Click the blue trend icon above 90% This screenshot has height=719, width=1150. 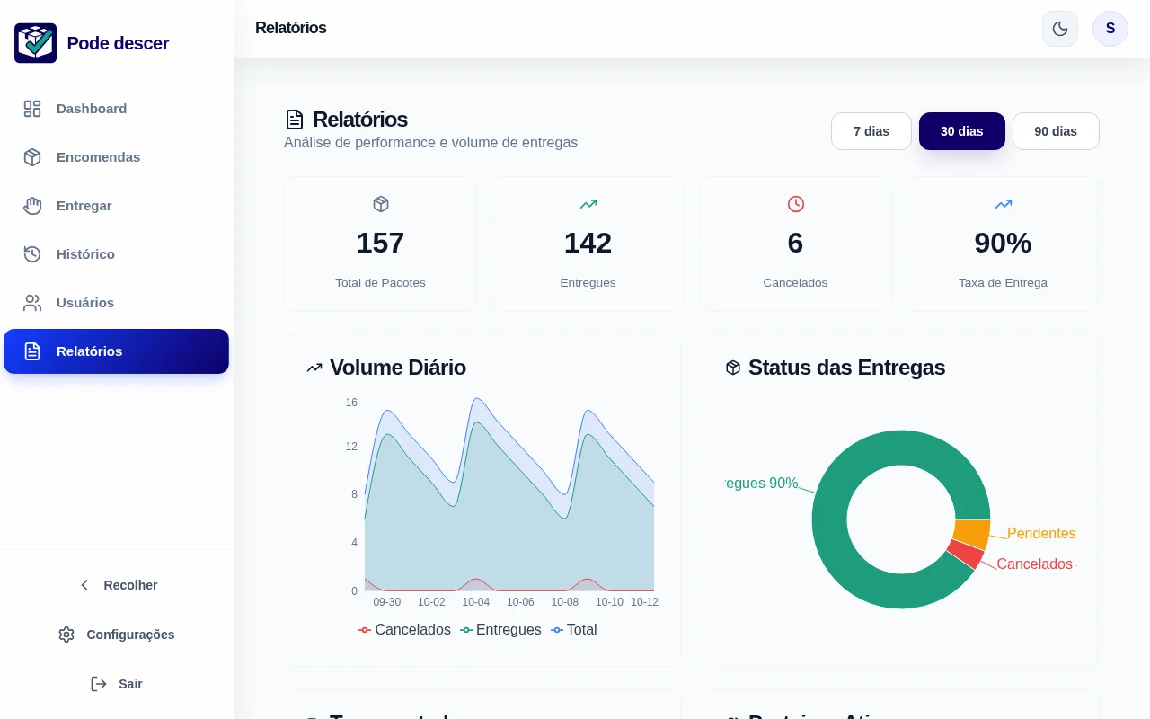pyautogui.click(x=1004, y=204)
